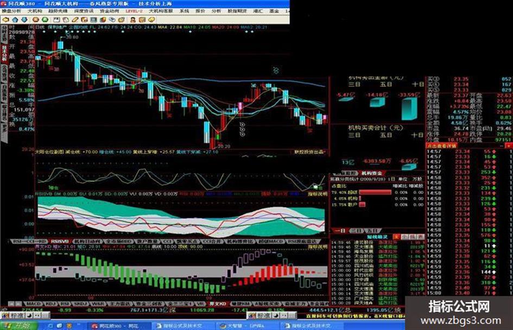
Task: Open the 大机构客服 menu
Action: pos(161,11)
